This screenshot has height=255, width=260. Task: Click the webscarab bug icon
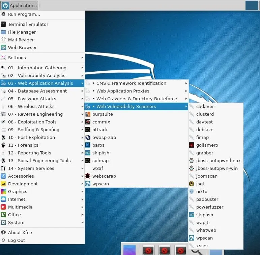click(88, 176)
